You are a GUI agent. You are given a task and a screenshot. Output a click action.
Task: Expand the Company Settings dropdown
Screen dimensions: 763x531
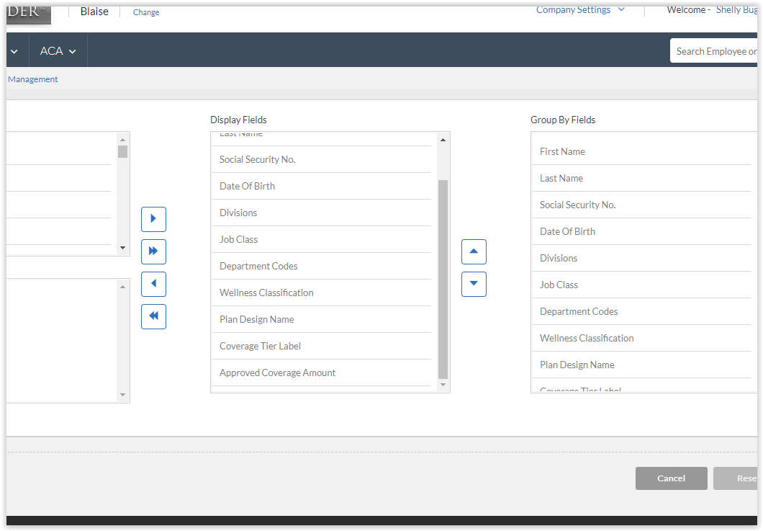pyautogui.click(x=580, y=9)
